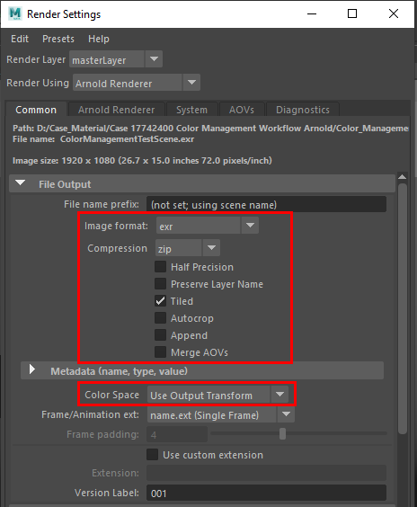Maximize the Render Settings window
Image resolution: width=417 pixels, height=507 pixels.
point(352,13)
